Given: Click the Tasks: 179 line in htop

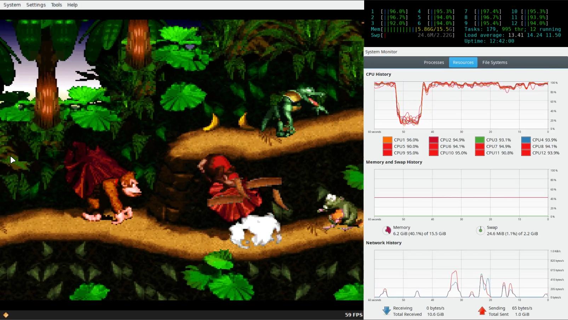Looking at the screenshot, I should click(x=512, y=29).
